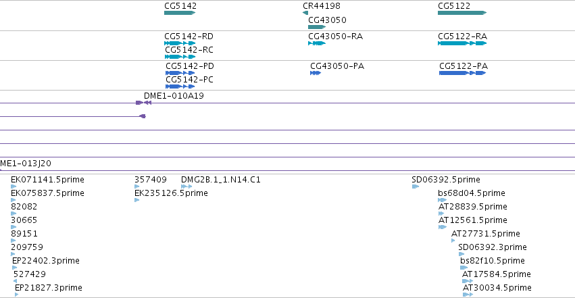The width and height of the screenshot is (575, 298).
Task: Click the 209759 feature arrow
Action: (x=13, y=254)
